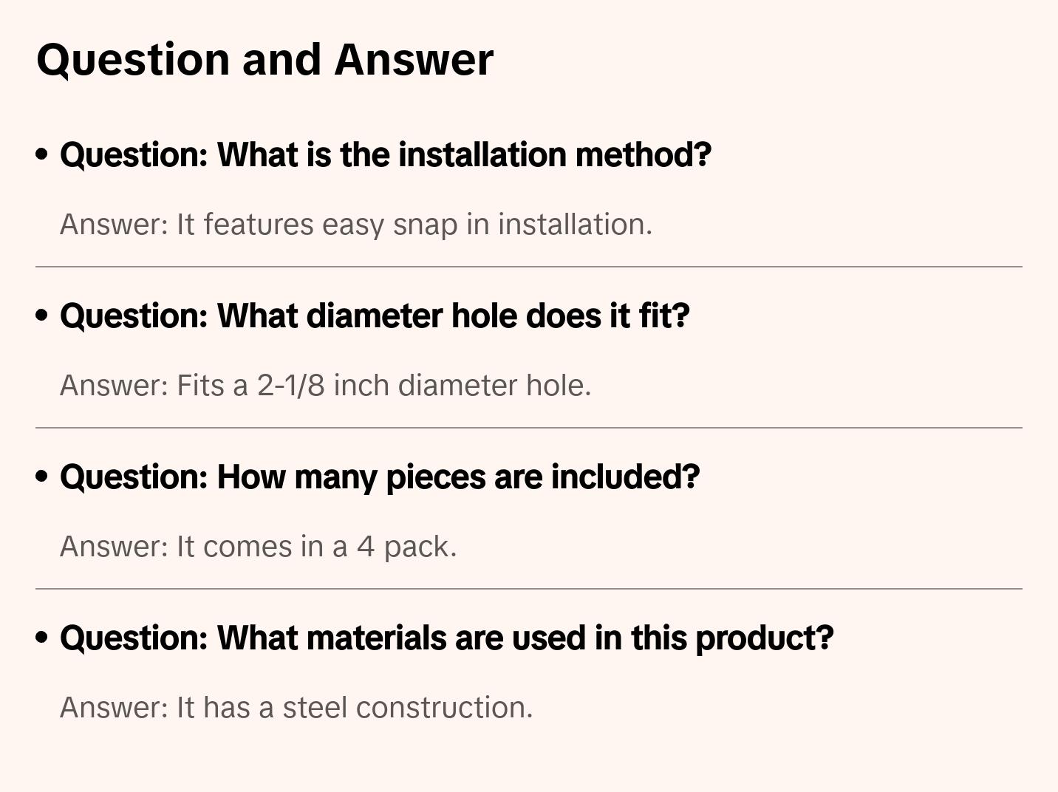The height and width of the screenshot is (792, 1058).
Task: Click the "Question and Answer" heading
Action: (264, 59)
